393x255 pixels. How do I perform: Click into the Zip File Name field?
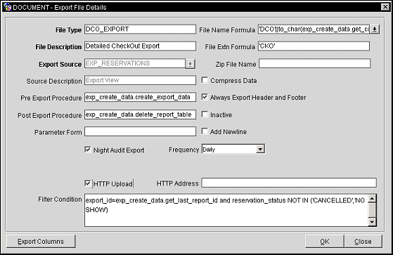314,63
